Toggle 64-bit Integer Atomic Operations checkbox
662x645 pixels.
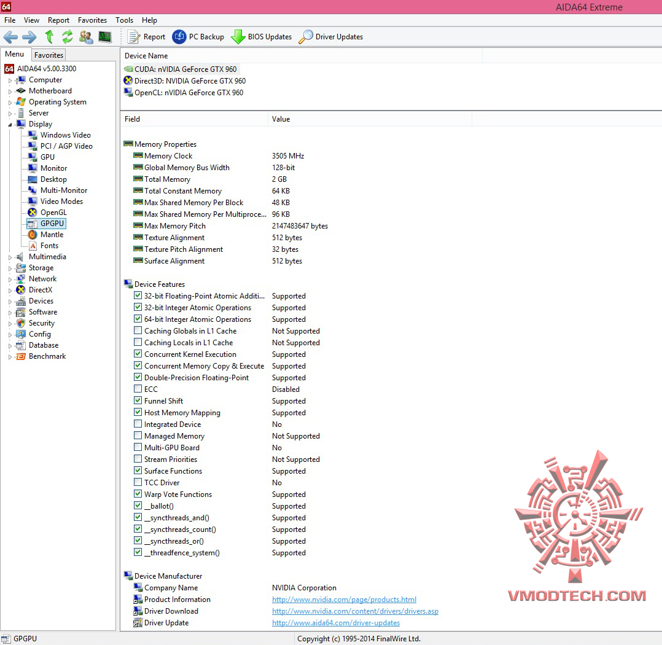coord(138,318)
